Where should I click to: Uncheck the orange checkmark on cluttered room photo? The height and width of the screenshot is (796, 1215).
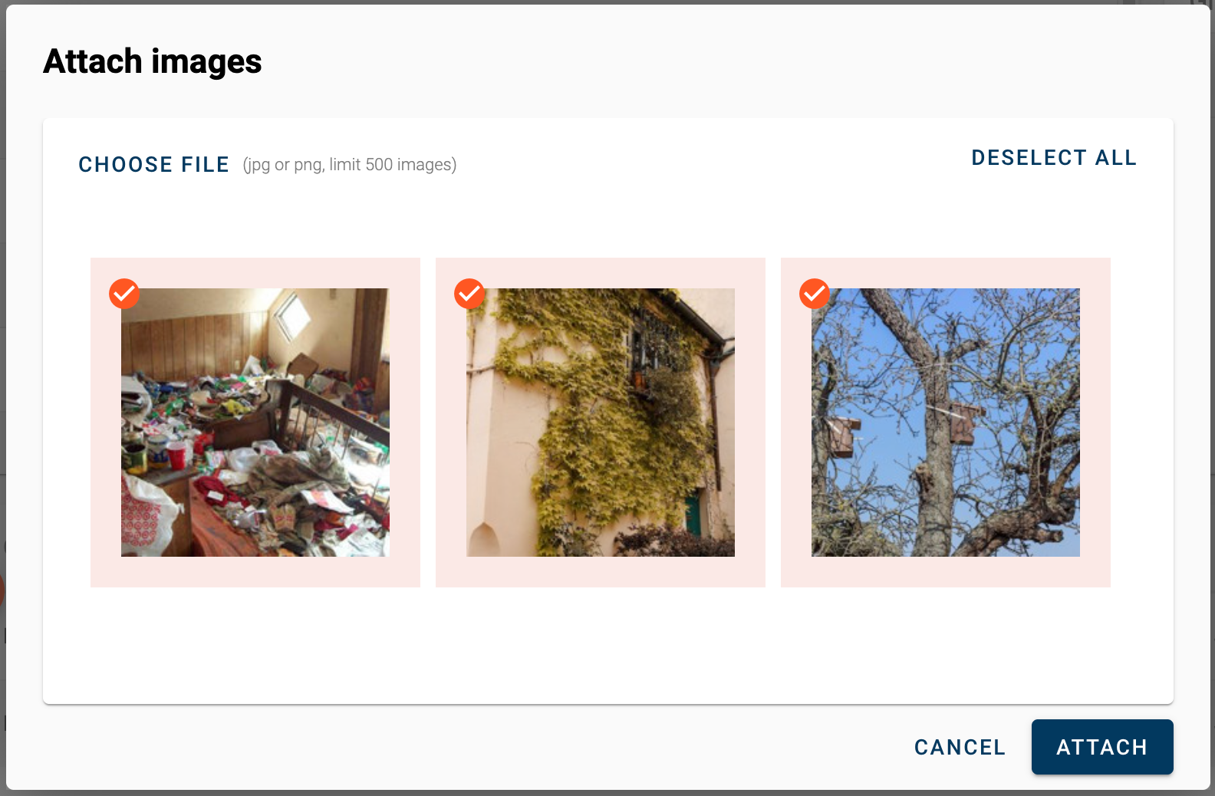tap(124, 294)
